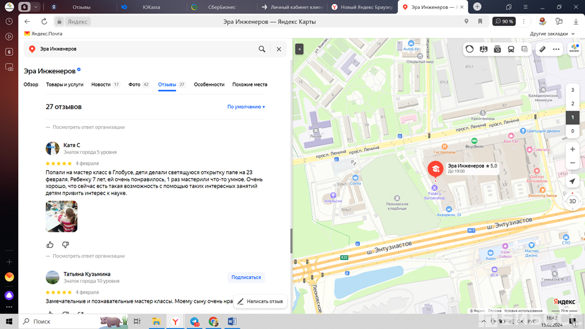This screenshot has width=585, height=329.
Task: Click into the Эра Инженеров search field
Action: pyautogui.click(x=145, y=49)
